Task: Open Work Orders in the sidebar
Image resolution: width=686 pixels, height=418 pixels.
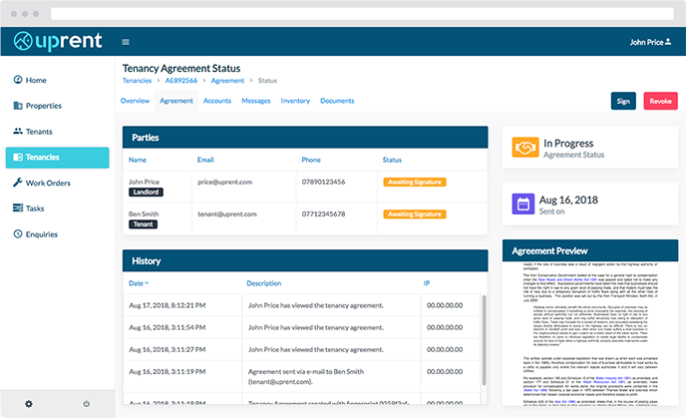Action: tap(48, 183)
